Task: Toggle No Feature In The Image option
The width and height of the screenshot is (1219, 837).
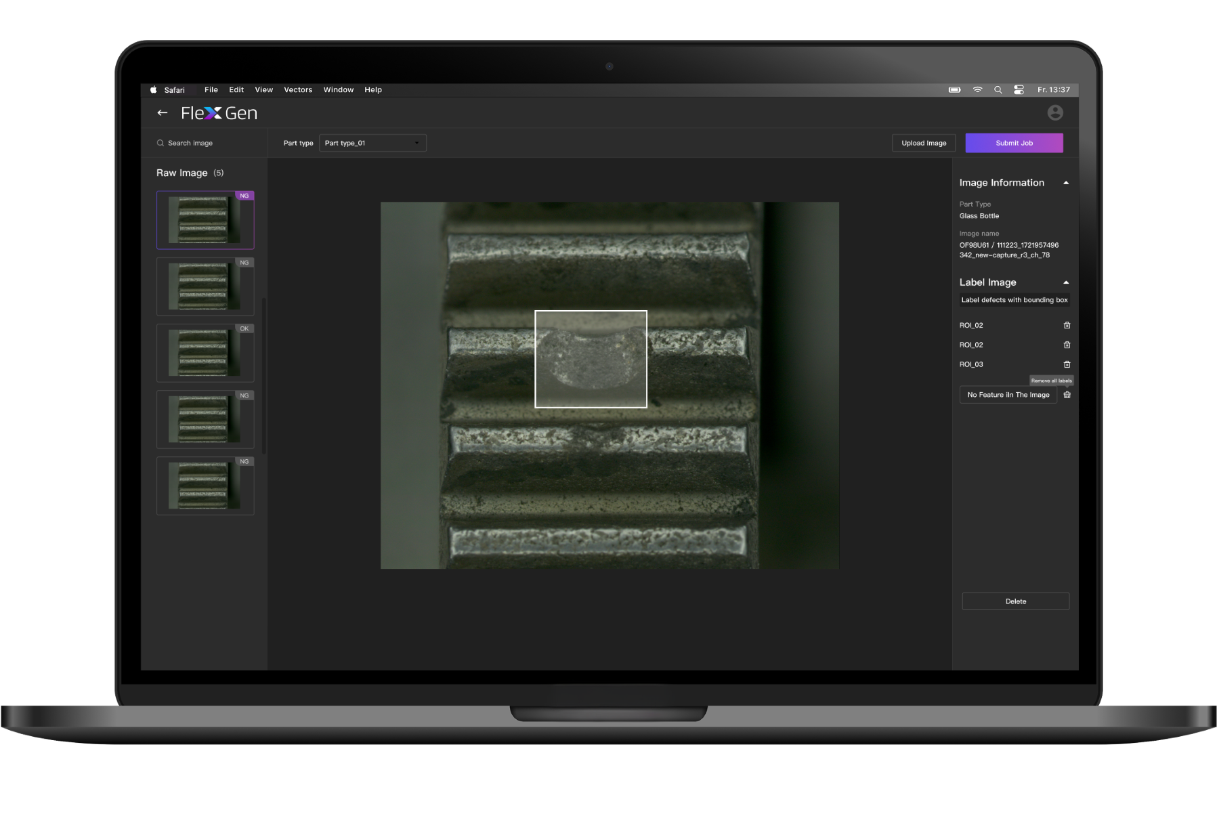Action: point(1008,395)
